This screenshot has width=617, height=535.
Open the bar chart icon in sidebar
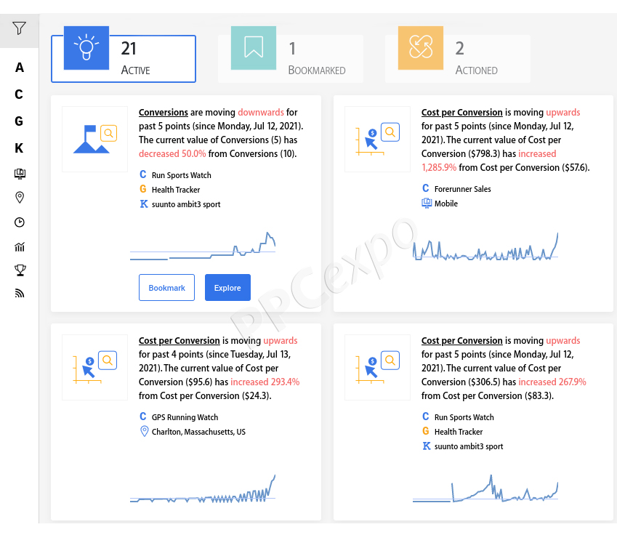point(20,247)
